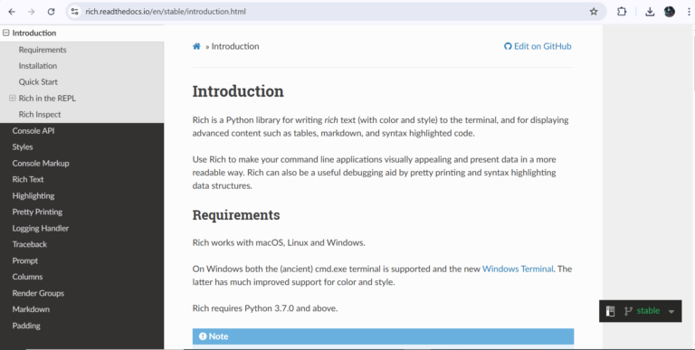Collapse the Introduction section in sidebar
The height and width of the screenshot is (350, 695).
pyautogui.click(x=5, y=33)
